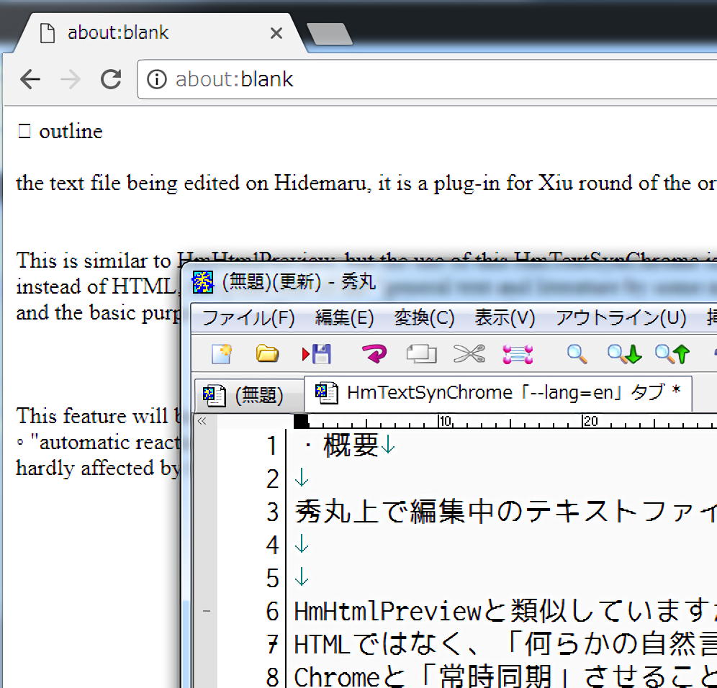
Task: Click the line starting with HmHtmlPreview
Action: 506,612
